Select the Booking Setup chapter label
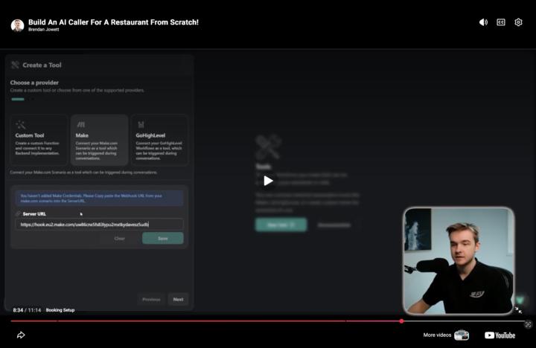The height and width of the screenshot is (348, 536). click(60, 310)
